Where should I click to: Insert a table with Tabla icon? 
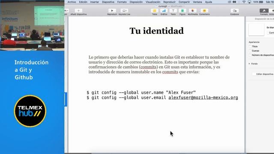155,11
